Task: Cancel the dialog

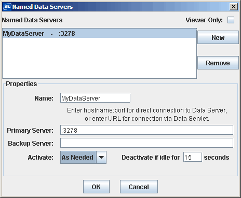Action: [139, 187]
